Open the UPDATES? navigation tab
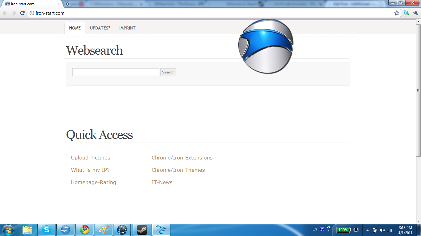Image resolution: width=421 pixels, height=236 pixels. [100, 28]
